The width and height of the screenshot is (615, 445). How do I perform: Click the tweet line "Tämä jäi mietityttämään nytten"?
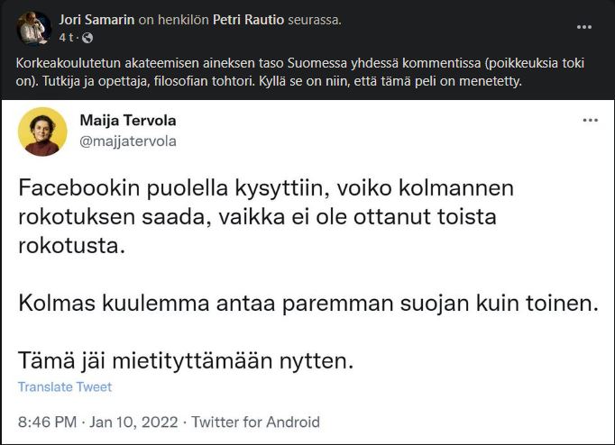click(183, 362)
